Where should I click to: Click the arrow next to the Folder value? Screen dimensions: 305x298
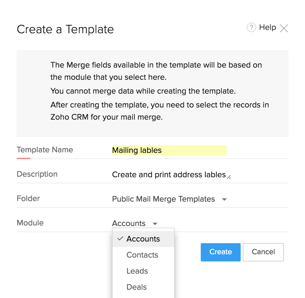[225, 199]
